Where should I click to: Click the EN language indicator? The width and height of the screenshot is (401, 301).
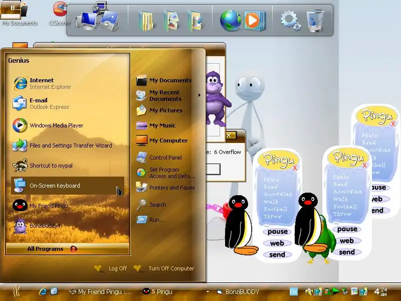pyautogui.click(x=293, y=291)
